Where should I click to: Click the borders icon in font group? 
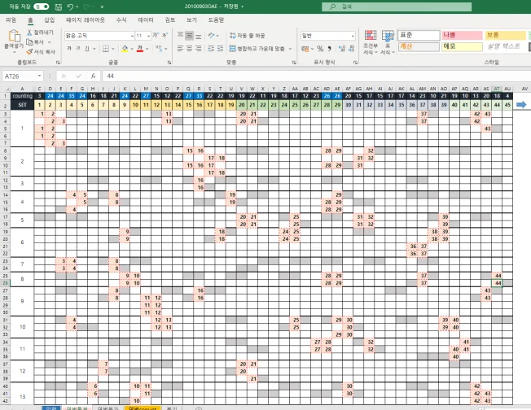pos(106,49)
